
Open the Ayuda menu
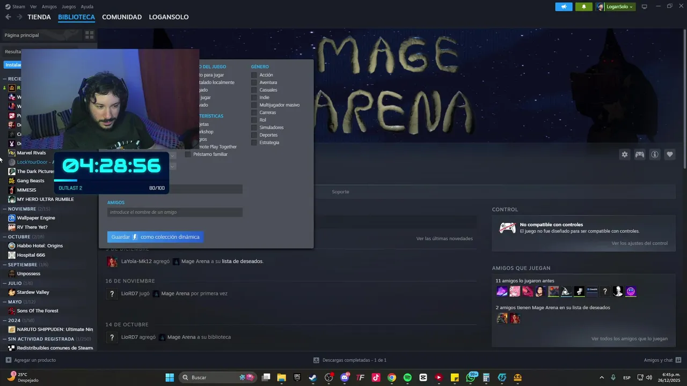[87, 6]
